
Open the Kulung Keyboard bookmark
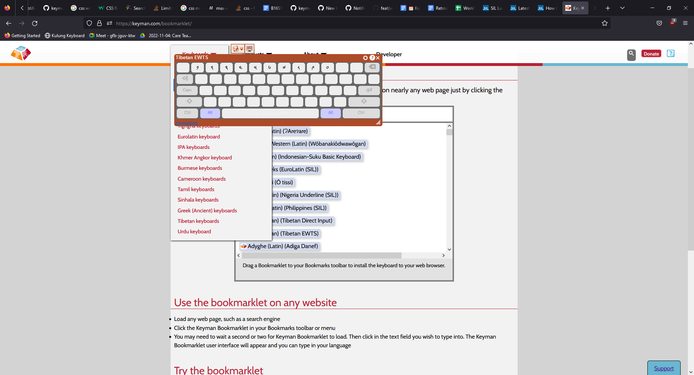[65, 36]
